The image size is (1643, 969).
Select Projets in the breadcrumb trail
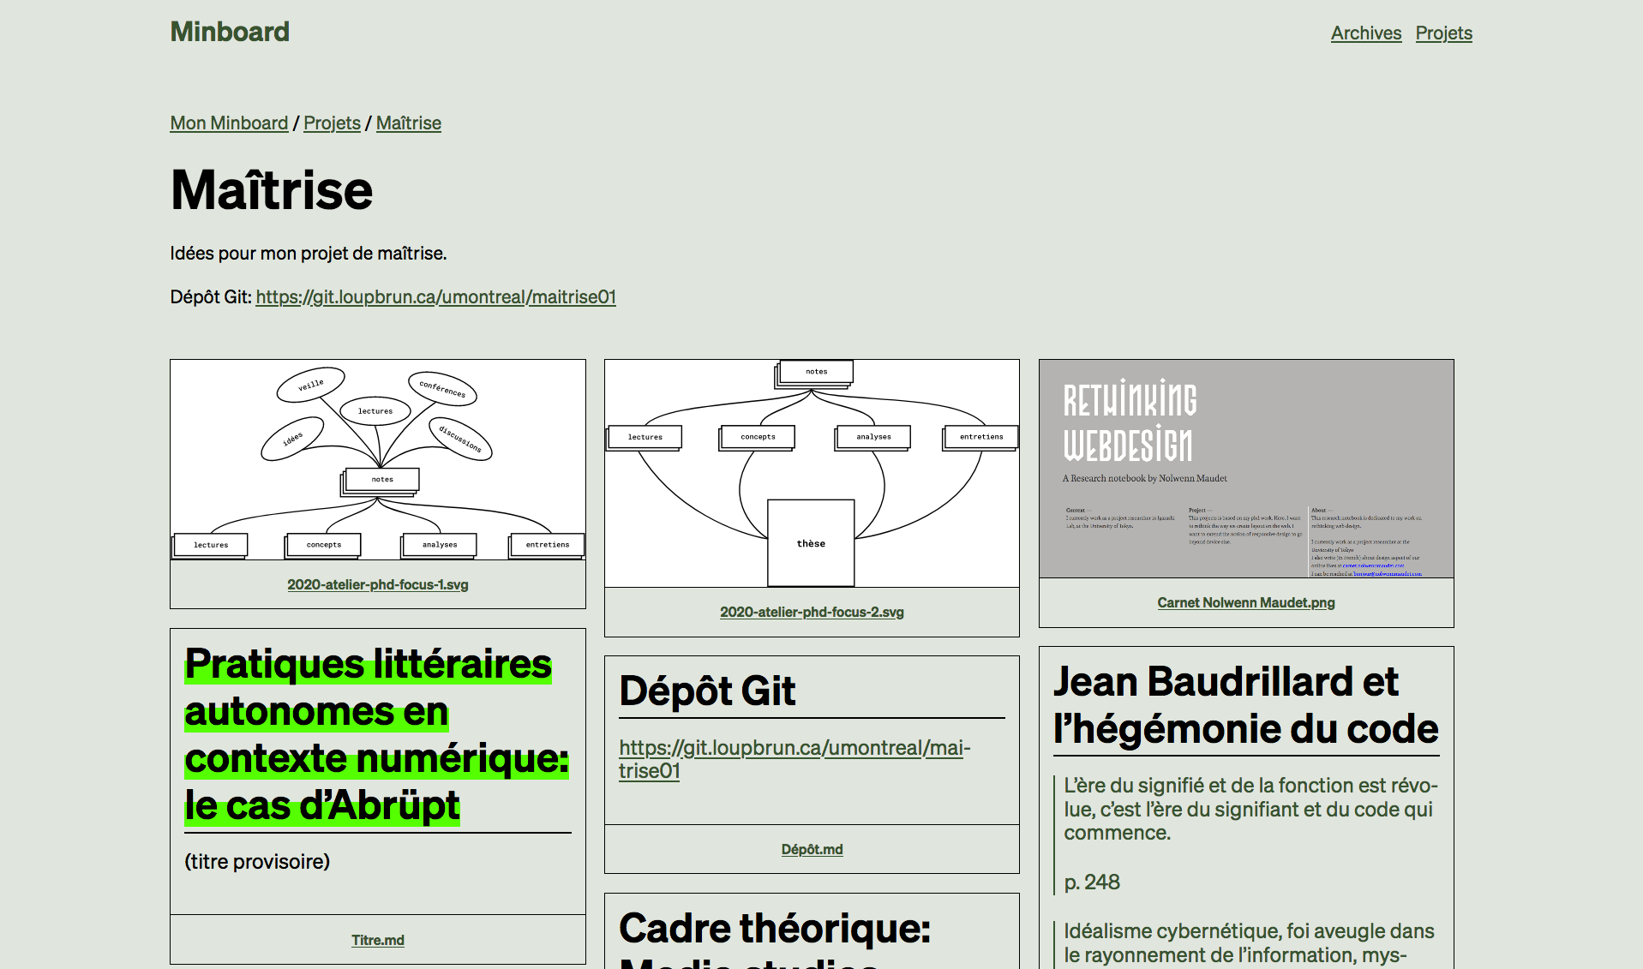click(332, 123)
